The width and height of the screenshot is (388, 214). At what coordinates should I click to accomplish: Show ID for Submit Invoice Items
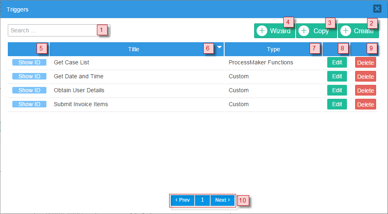(x=29, y=104)
